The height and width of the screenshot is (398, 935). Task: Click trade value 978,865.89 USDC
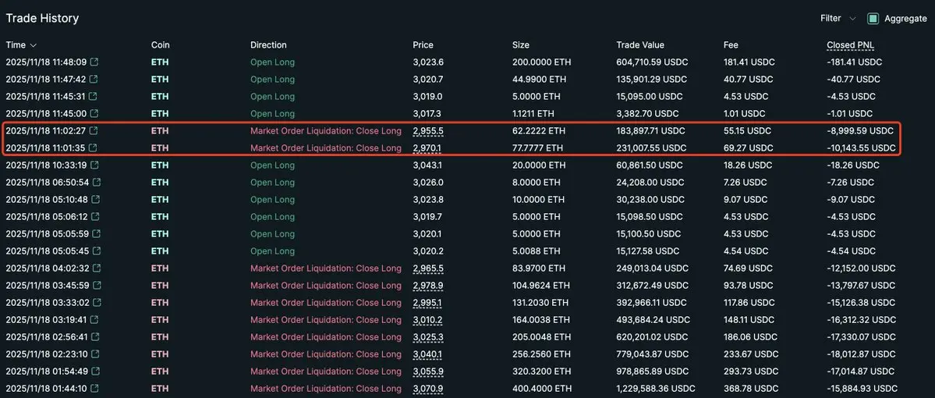pos(653,371)
